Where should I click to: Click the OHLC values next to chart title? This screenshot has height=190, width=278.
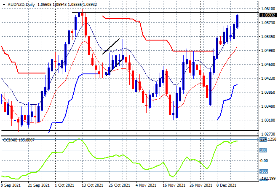point(67,5)
